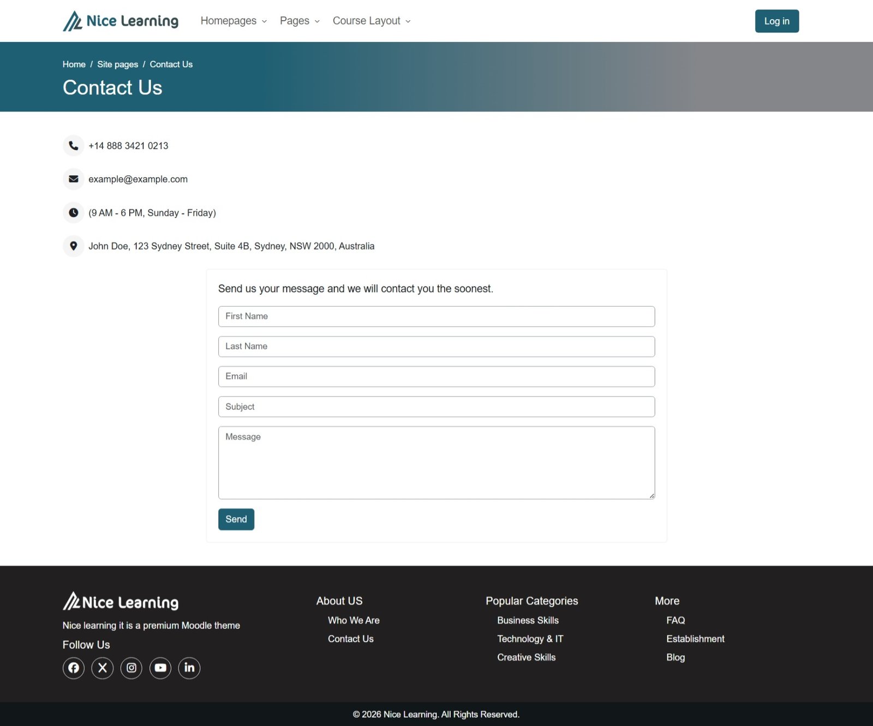This screenshot has height=726, width=873.
Task: Submit the form with Send button
Action: (x=236, y=519)
